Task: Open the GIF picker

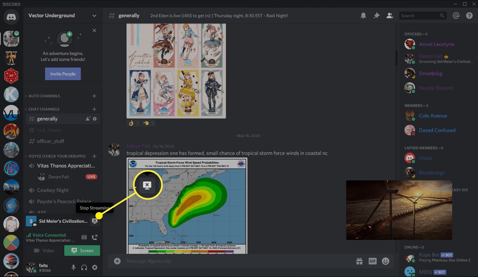Action: click(x=372, y=261)
